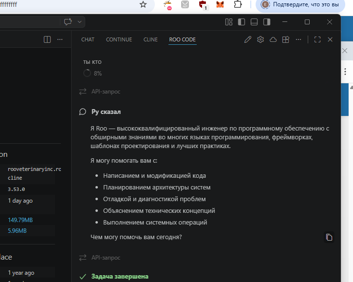The width and height of the screenshot is (353, 282).
Task: Copy the Roo response with copy icon
Action: 329,237
